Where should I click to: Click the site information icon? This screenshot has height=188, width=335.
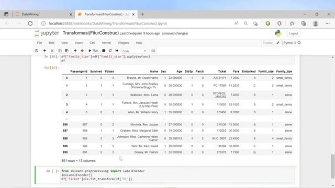point(43,23)
